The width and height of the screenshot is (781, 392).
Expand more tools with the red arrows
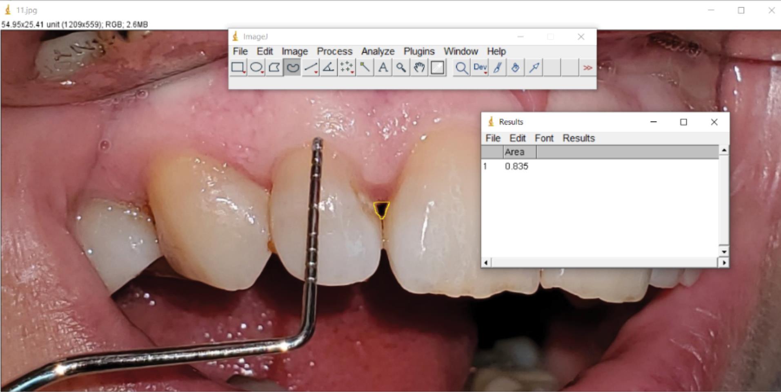(587, 68)
